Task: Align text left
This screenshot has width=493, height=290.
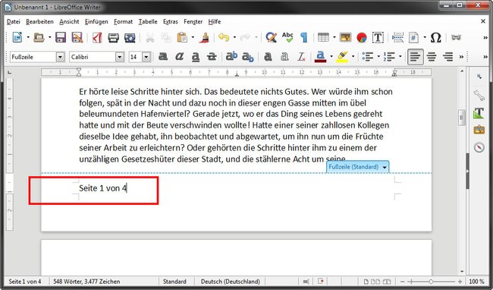Action: point(415,57)
